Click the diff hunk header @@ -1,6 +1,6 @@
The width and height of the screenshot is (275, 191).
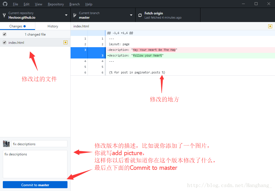[x=120, y=33]
